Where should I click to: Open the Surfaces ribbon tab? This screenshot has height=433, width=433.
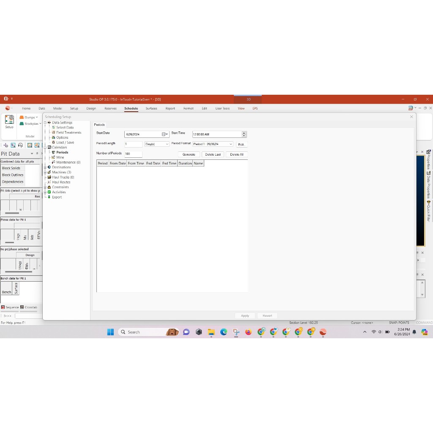[x=151, y=109]
